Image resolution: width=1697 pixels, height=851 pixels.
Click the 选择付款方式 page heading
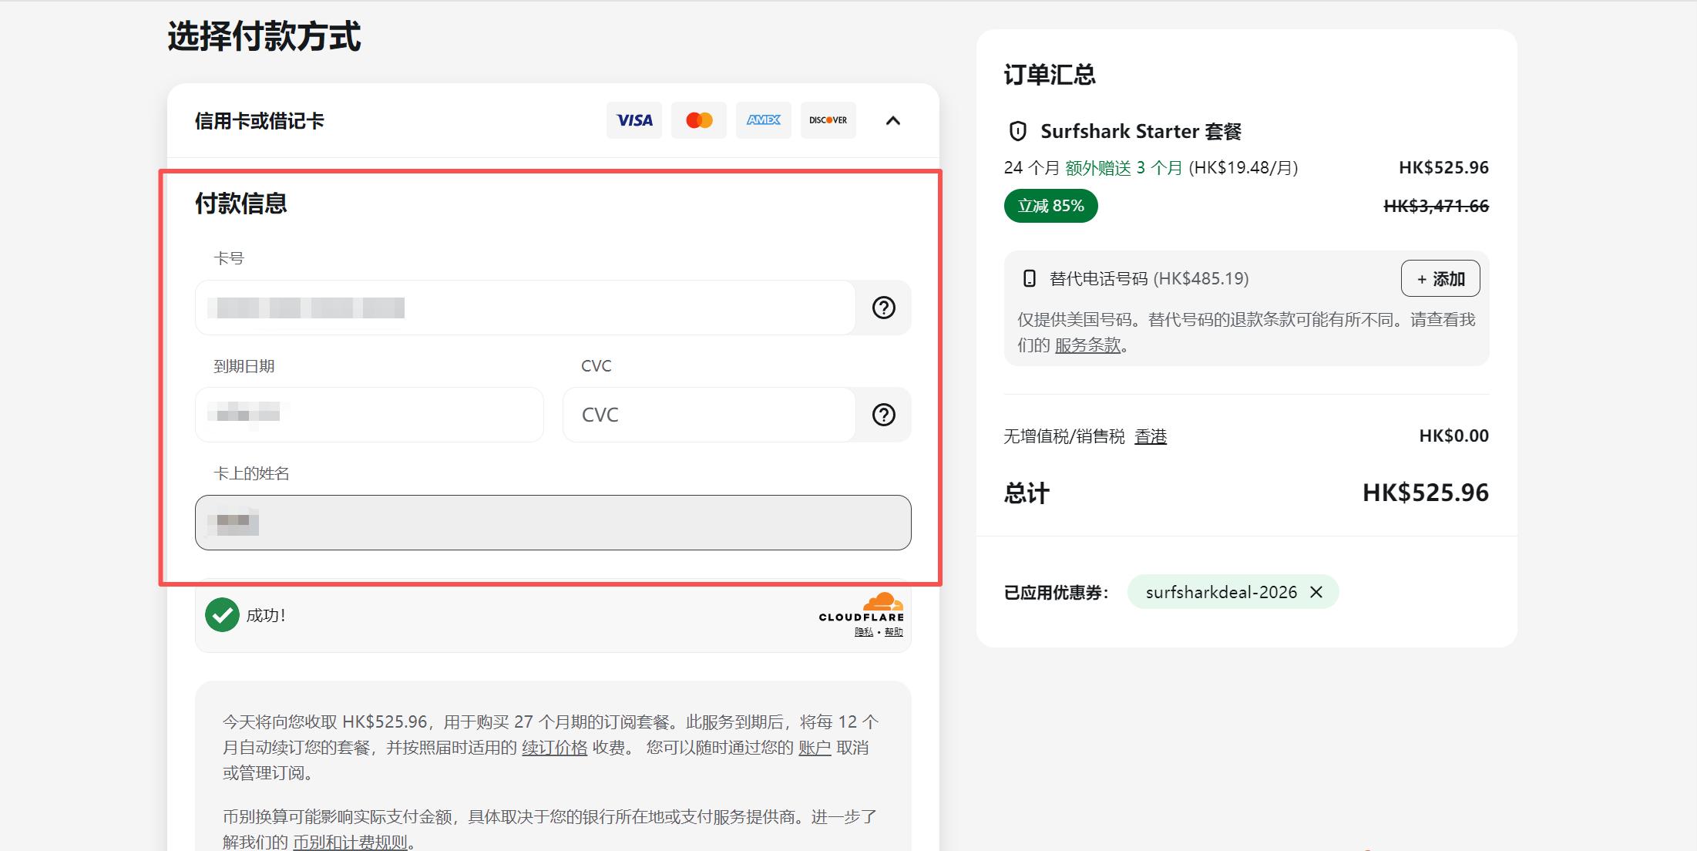264,36
